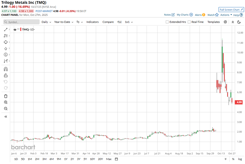This screenshot has height=164, width=245.
Task: Collapse the drawing tools sidebar
Action: click(x=6, y=117)
